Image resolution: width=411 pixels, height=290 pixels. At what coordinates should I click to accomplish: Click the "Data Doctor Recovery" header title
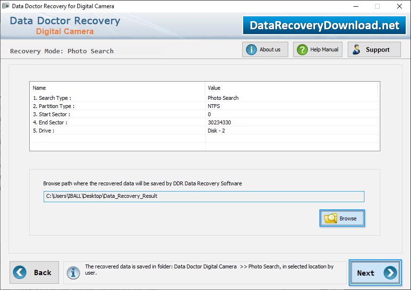coord(65,21)
